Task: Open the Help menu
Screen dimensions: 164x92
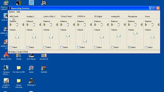Action: (18, 12)
